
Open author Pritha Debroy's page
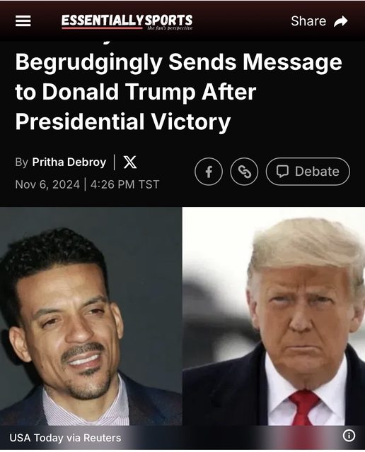[x=69, y=162]
